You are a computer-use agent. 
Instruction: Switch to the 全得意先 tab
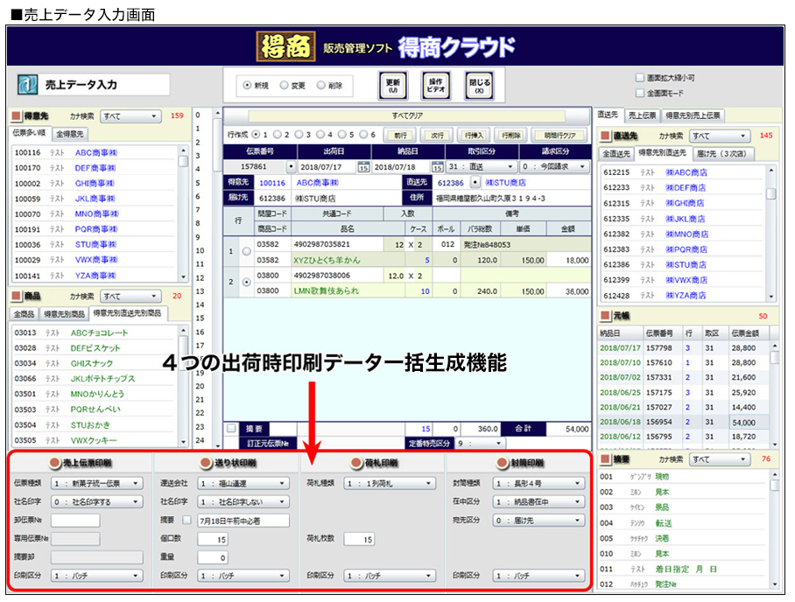(x=70, y=134)
